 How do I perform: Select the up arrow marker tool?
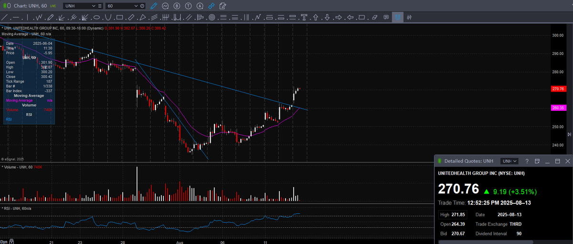click(x=316, y=18)
